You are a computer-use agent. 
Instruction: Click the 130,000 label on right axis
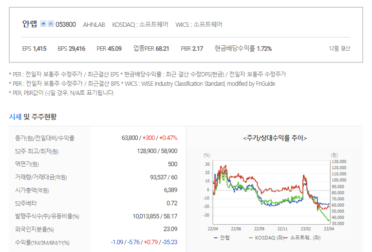click(339, 161)
